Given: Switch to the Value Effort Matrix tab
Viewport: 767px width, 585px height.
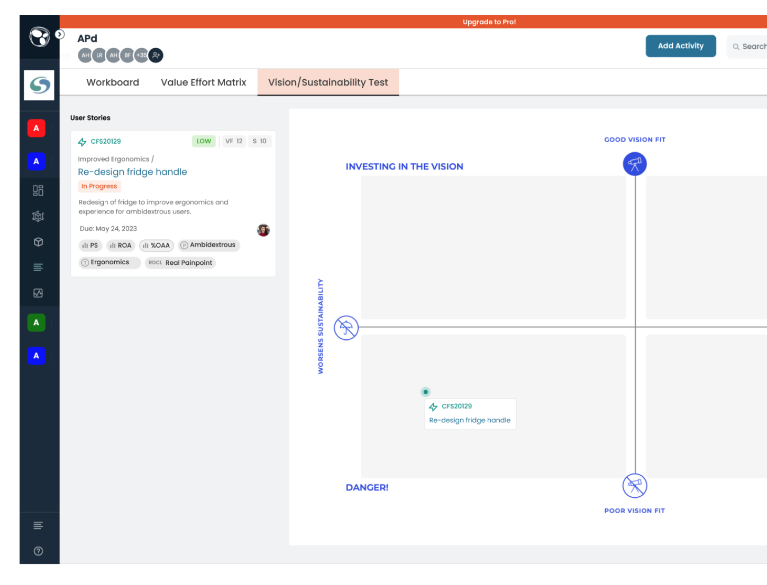Looking at the screenshot, I should [204, 82].
